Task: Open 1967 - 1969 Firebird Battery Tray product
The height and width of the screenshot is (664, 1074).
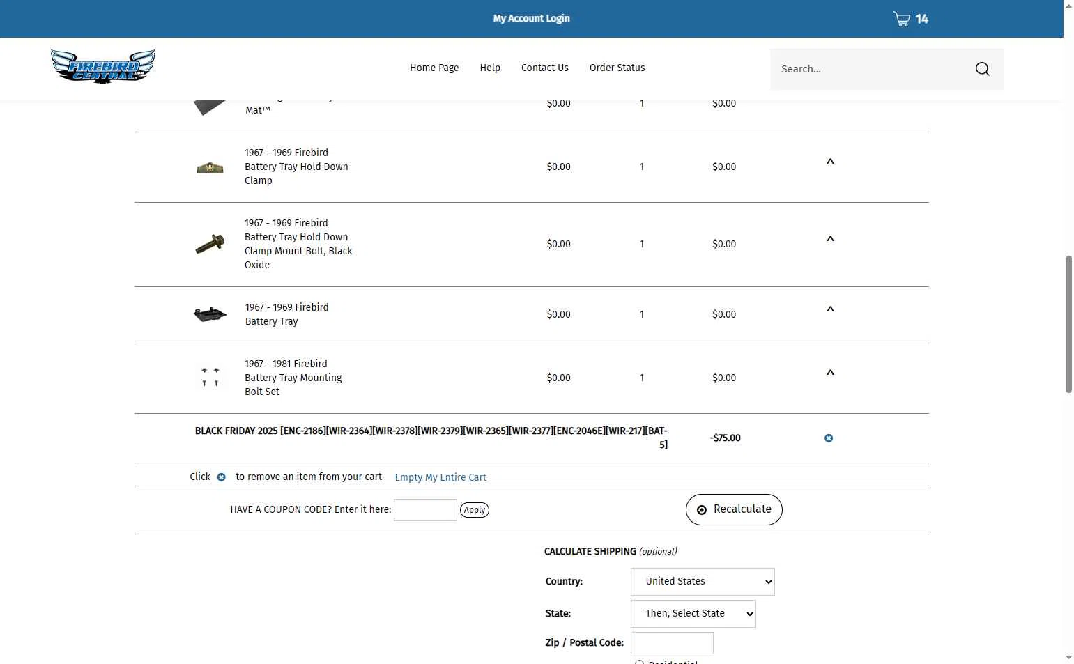Action: (286, 314)
